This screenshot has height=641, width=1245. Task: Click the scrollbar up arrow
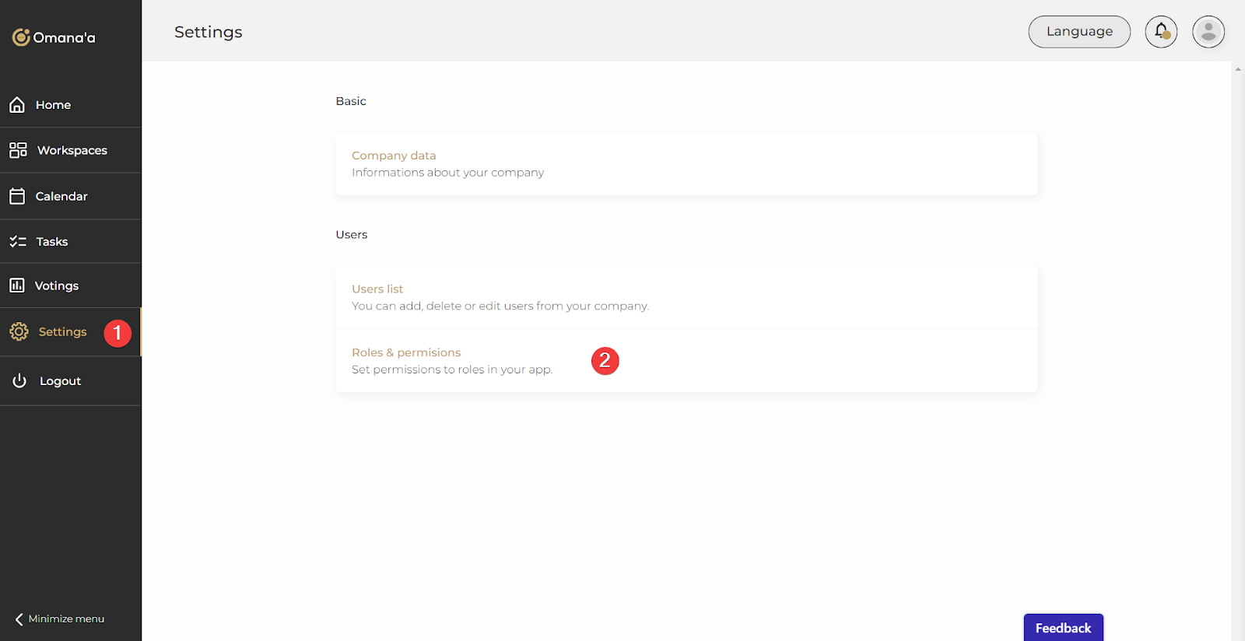(1238, 69)
